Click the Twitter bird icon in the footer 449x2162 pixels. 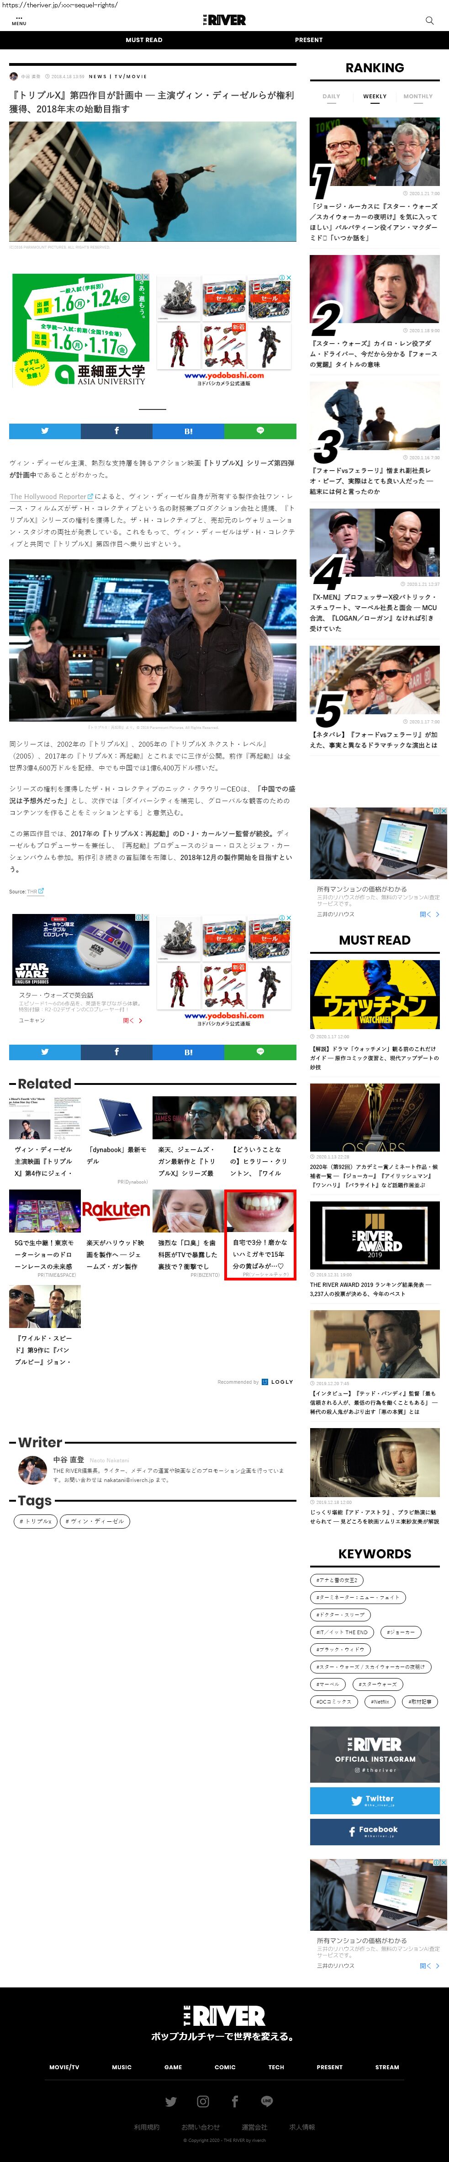(x=171, y=2101)
